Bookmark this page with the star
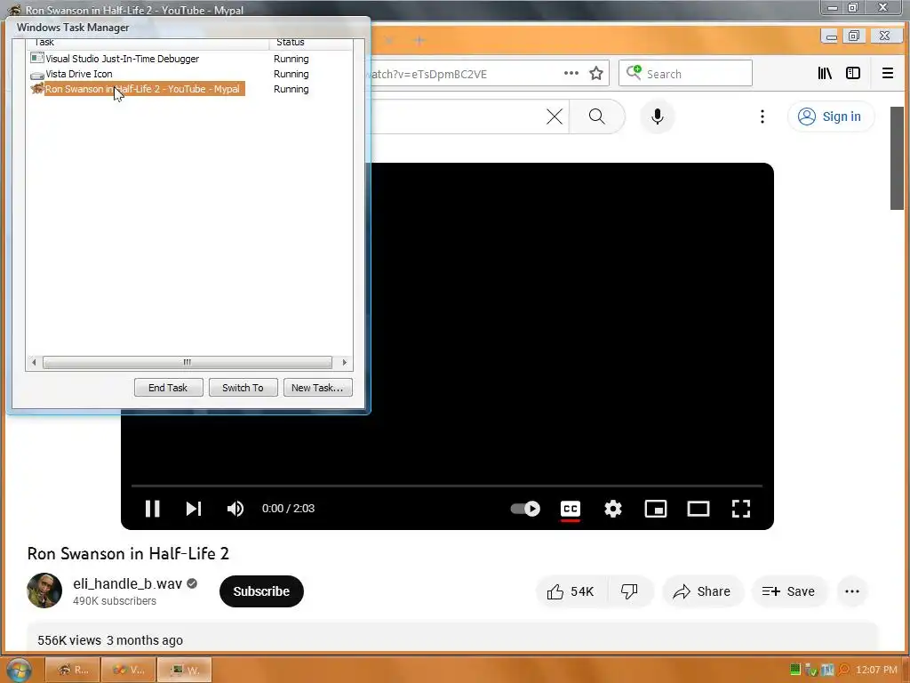Image resolution: width=910 pixels, height=683 pixels. (x=596, y=73)
